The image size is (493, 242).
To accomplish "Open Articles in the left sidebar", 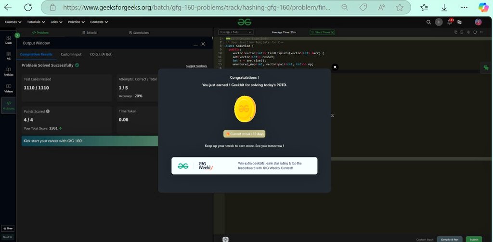I will 9,72.
